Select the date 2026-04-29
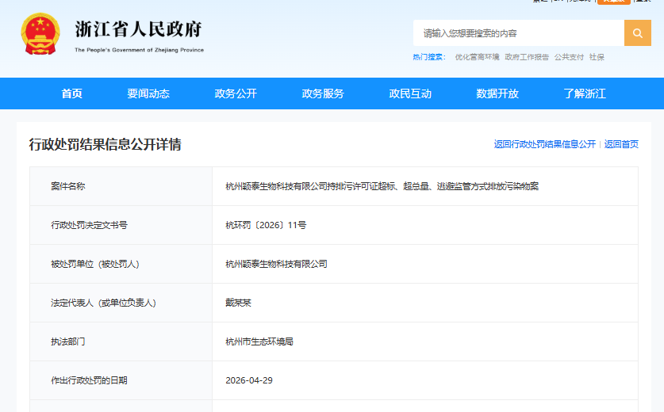This screenshot has height=412, width=664. [x=249, y=380]
